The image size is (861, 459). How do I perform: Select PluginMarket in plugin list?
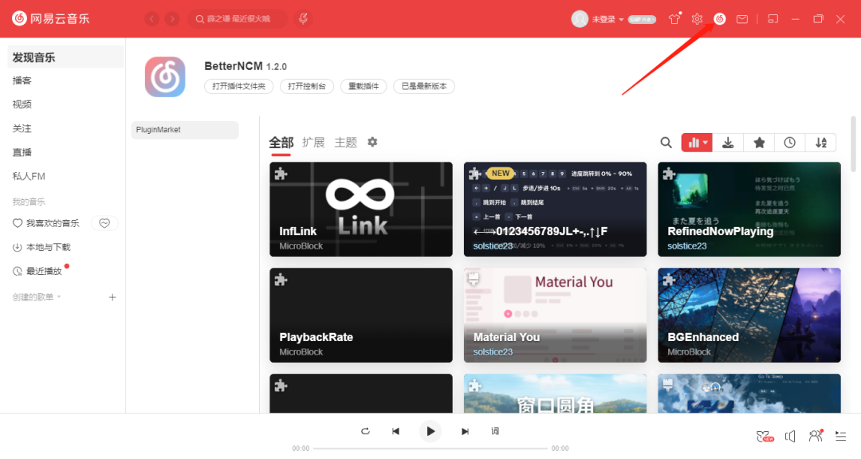click(184, 130)
